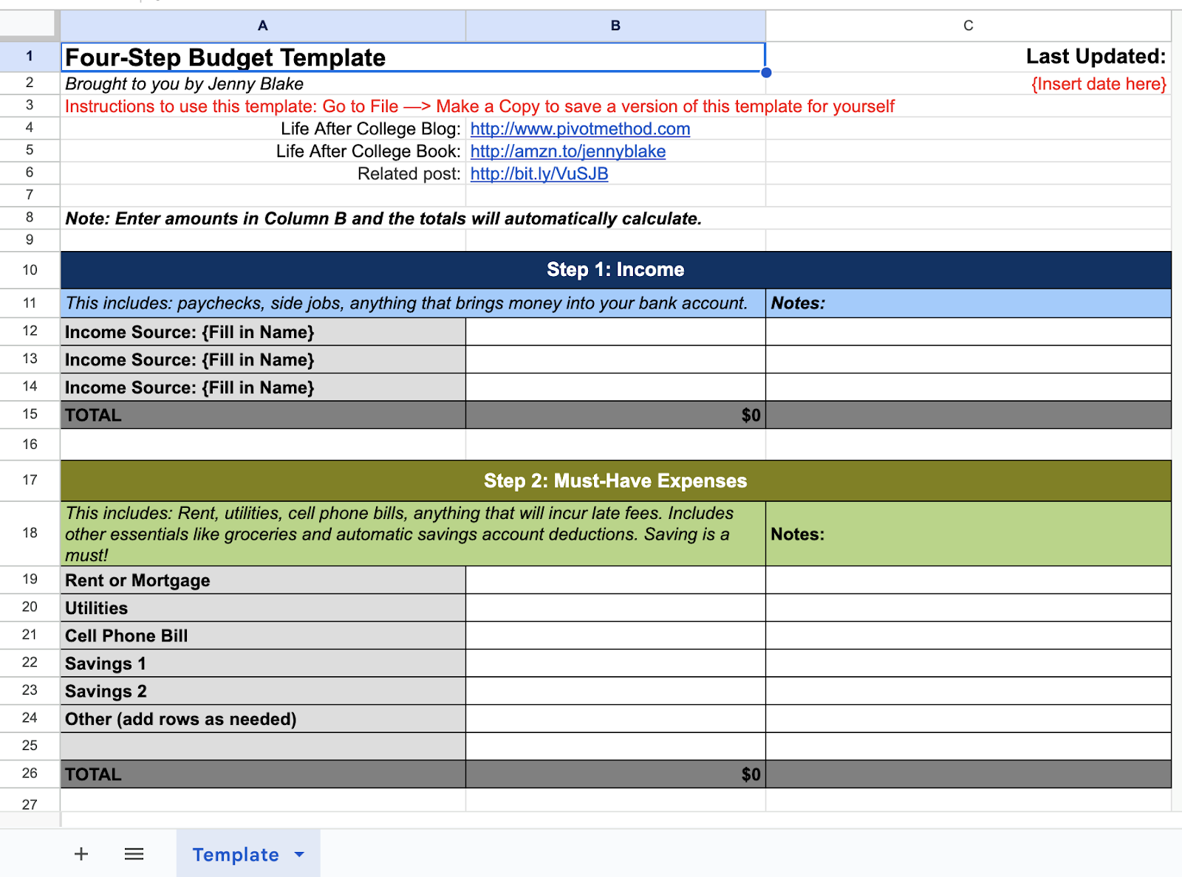Open the bit.ly/VuSJB related post link
The image size is (1182, 877).
539,173
